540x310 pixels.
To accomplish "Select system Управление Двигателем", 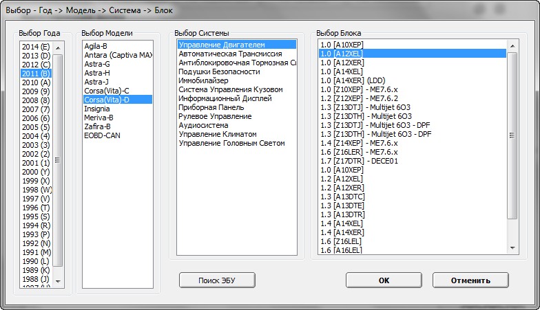I will 237,45.
